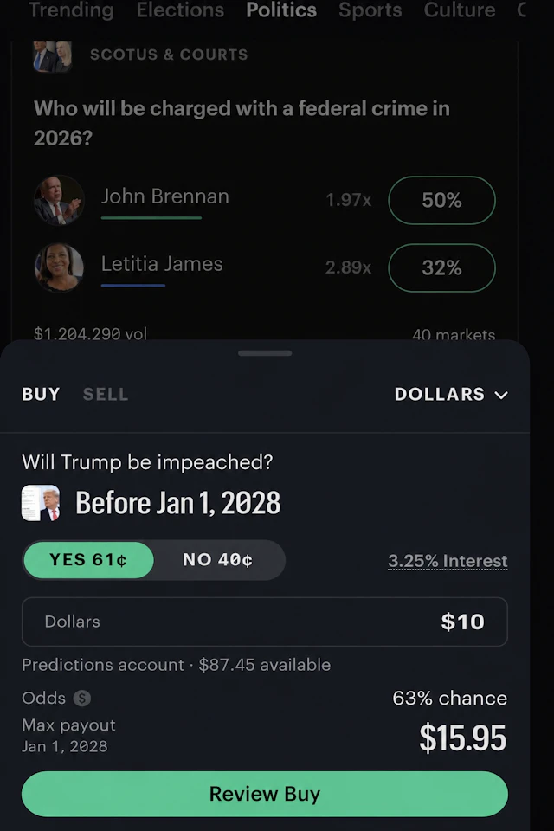Select the NO 40¢ option
Screen dimensions: 554x831
pyautogui.click(x=218, y=560)
